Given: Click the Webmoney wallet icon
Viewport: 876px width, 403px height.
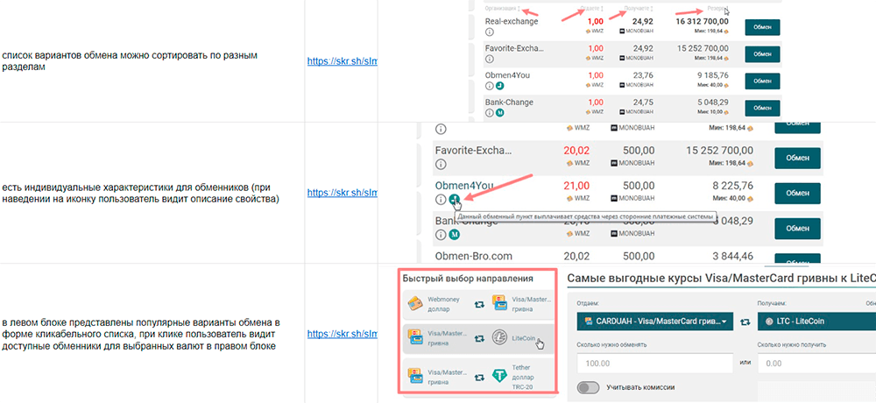Looking at the screenshot, I should [x=415, y=303].
